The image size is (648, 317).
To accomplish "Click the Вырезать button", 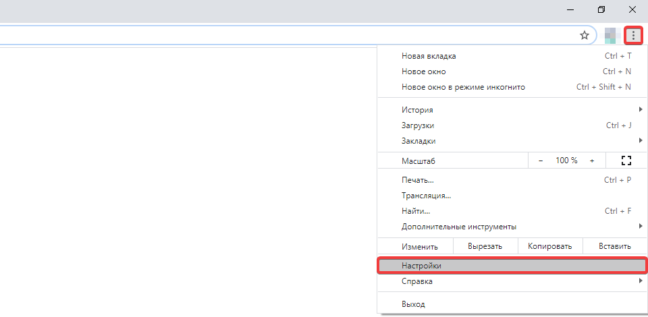I will pos(485,247).
